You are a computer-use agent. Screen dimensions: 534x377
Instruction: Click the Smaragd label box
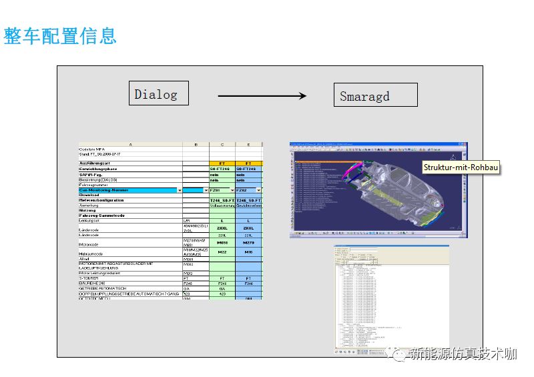point(375,96)
